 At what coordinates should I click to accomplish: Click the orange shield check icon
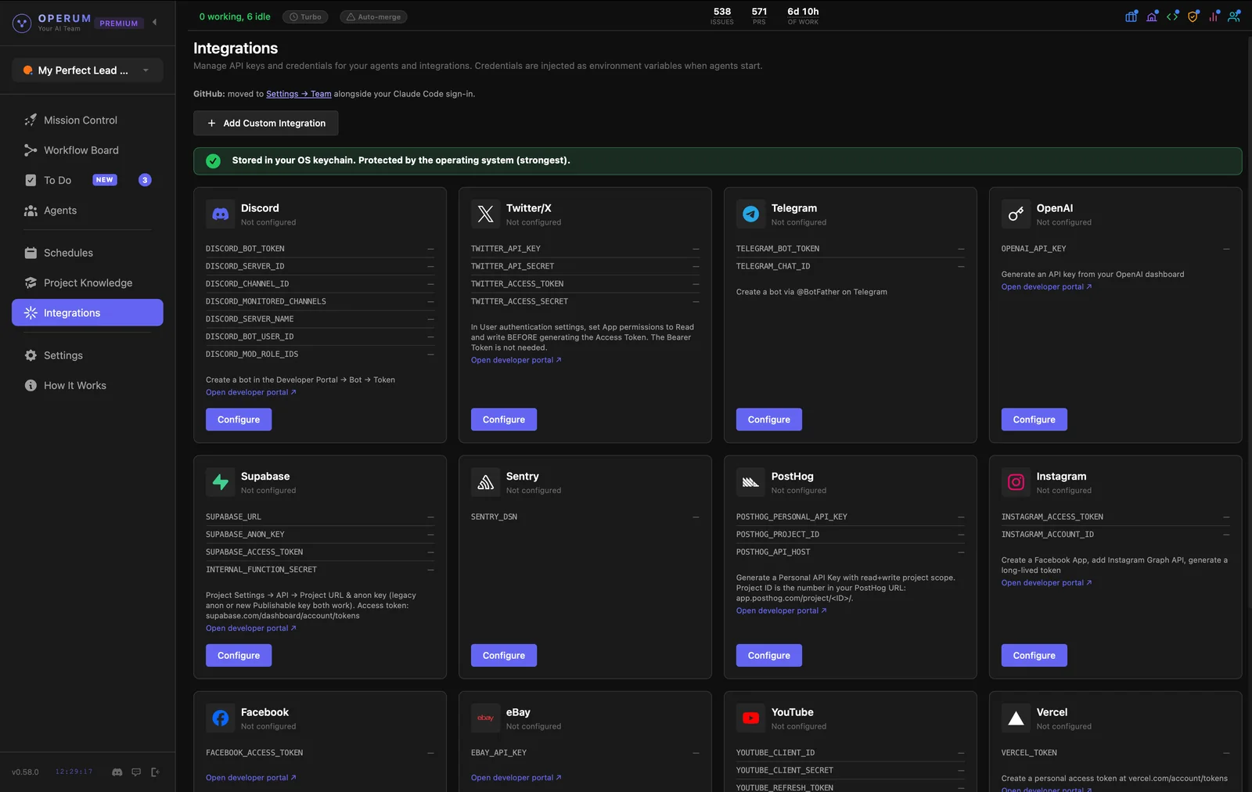tap(1193, 16)
